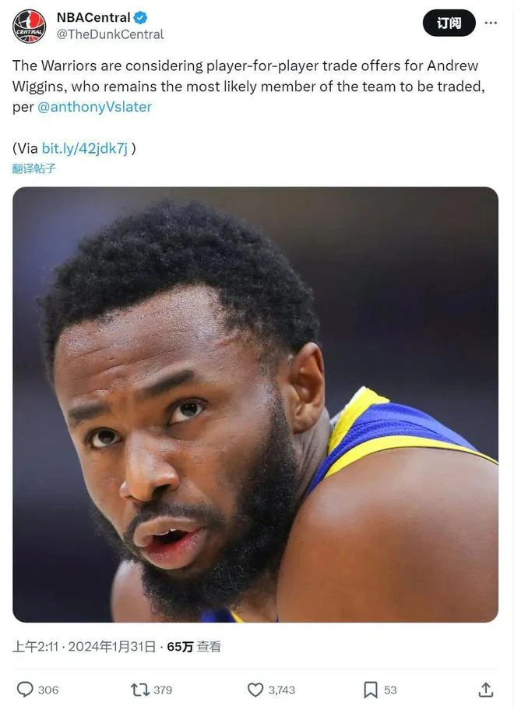
Task: Click the 306 replies count
Action: pyautogui.click(x=48, y=690)
